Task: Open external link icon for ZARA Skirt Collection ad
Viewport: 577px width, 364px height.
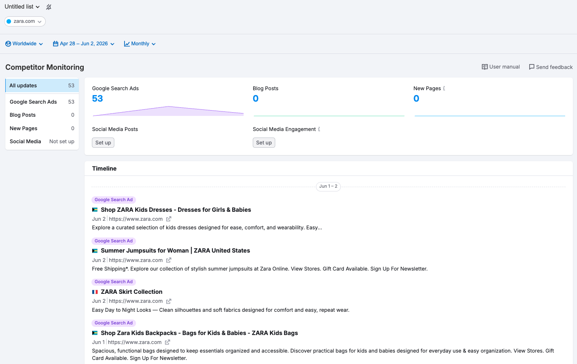Action: tap(169, 301)
